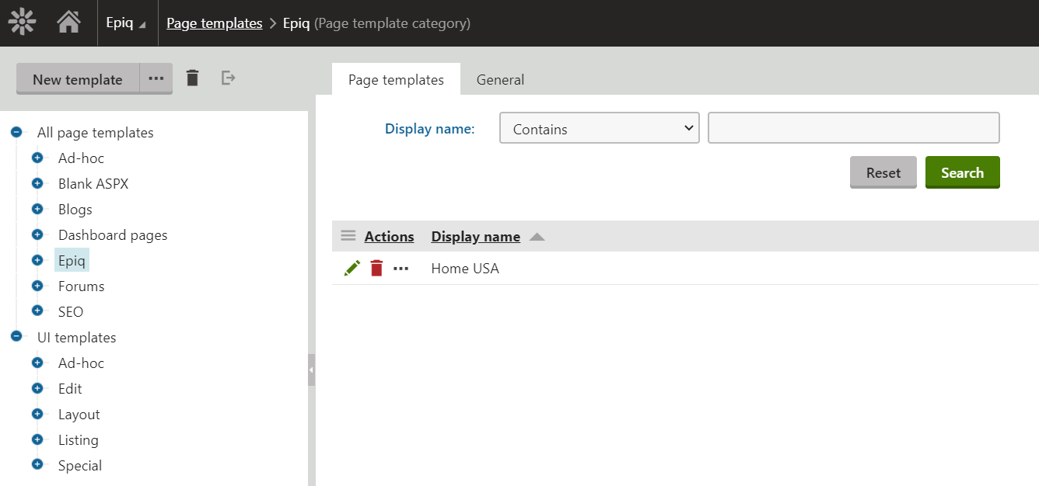Viewport: 1039px width, 486px height.
Task: Open the New template extra options
Action: coord(156,78)
